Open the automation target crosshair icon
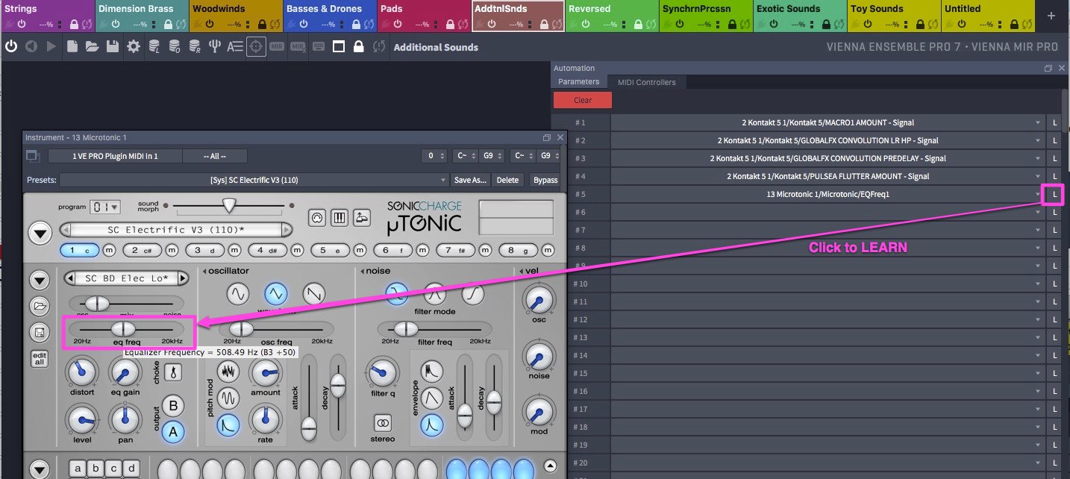This screenshot has width=1070, height=479. [256, 46]
